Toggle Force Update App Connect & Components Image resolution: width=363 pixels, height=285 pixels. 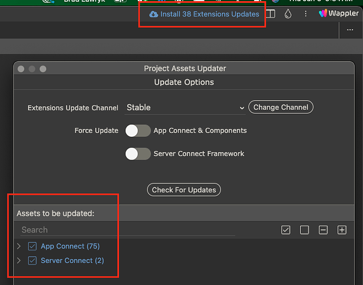[x=138, y=131]
